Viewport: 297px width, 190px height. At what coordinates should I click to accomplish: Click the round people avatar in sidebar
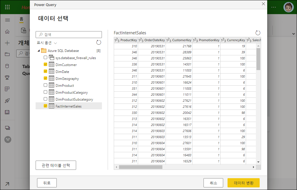(8, 140)
